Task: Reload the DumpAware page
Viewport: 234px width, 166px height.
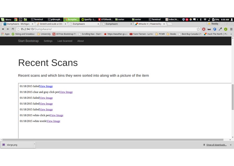Action: (13, 29)
